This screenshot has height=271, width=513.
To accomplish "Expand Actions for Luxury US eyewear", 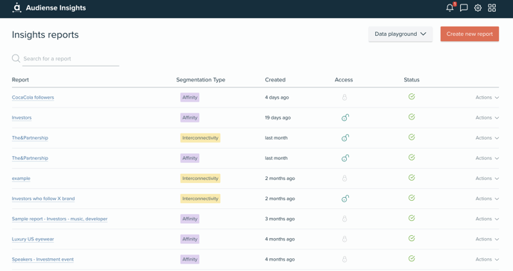I will 487,239.
